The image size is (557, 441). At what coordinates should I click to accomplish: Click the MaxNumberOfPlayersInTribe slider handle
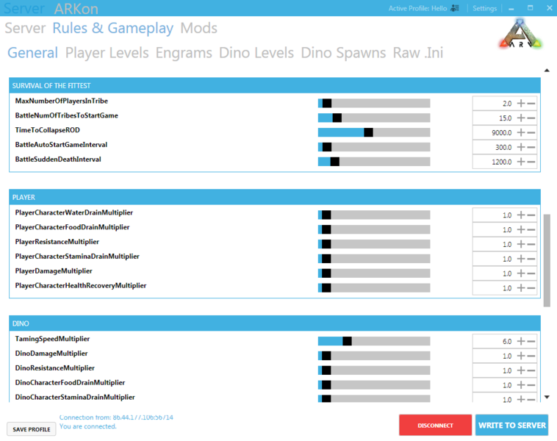(x=327, y=104)
